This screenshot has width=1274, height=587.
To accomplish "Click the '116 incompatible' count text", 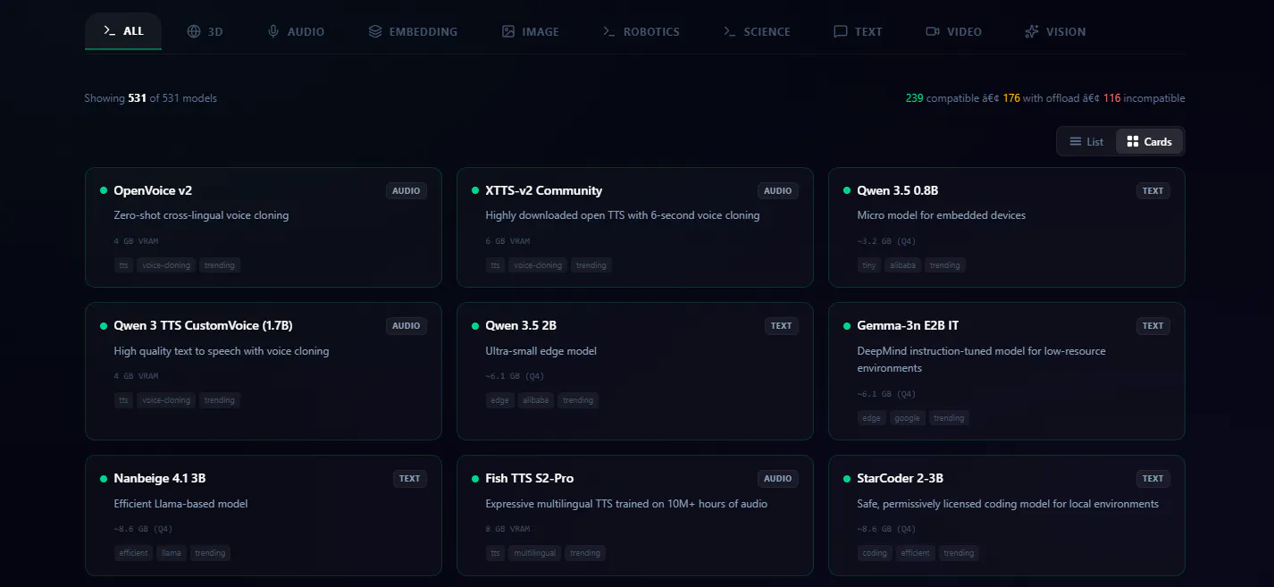I will (x=1144, y=98).
